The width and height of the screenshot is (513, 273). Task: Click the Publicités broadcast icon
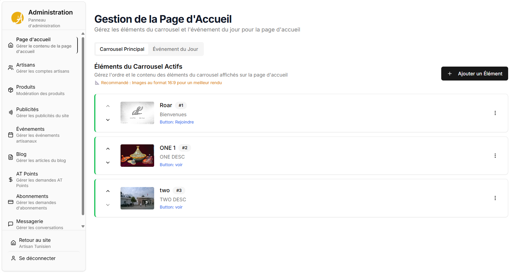(11, 112)
